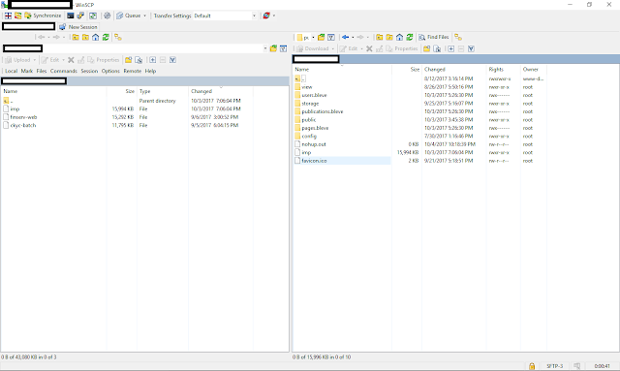Select the remote folder public
This screenshot has height=371, width=620.
(308, 120)
